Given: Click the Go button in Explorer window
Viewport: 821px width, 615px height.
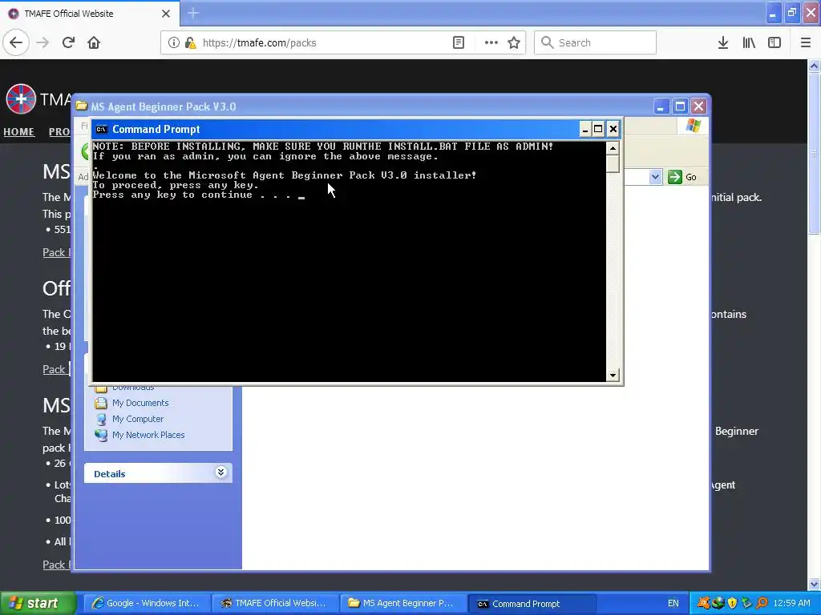Looking at the screenshot, I should tap(683, 177).
